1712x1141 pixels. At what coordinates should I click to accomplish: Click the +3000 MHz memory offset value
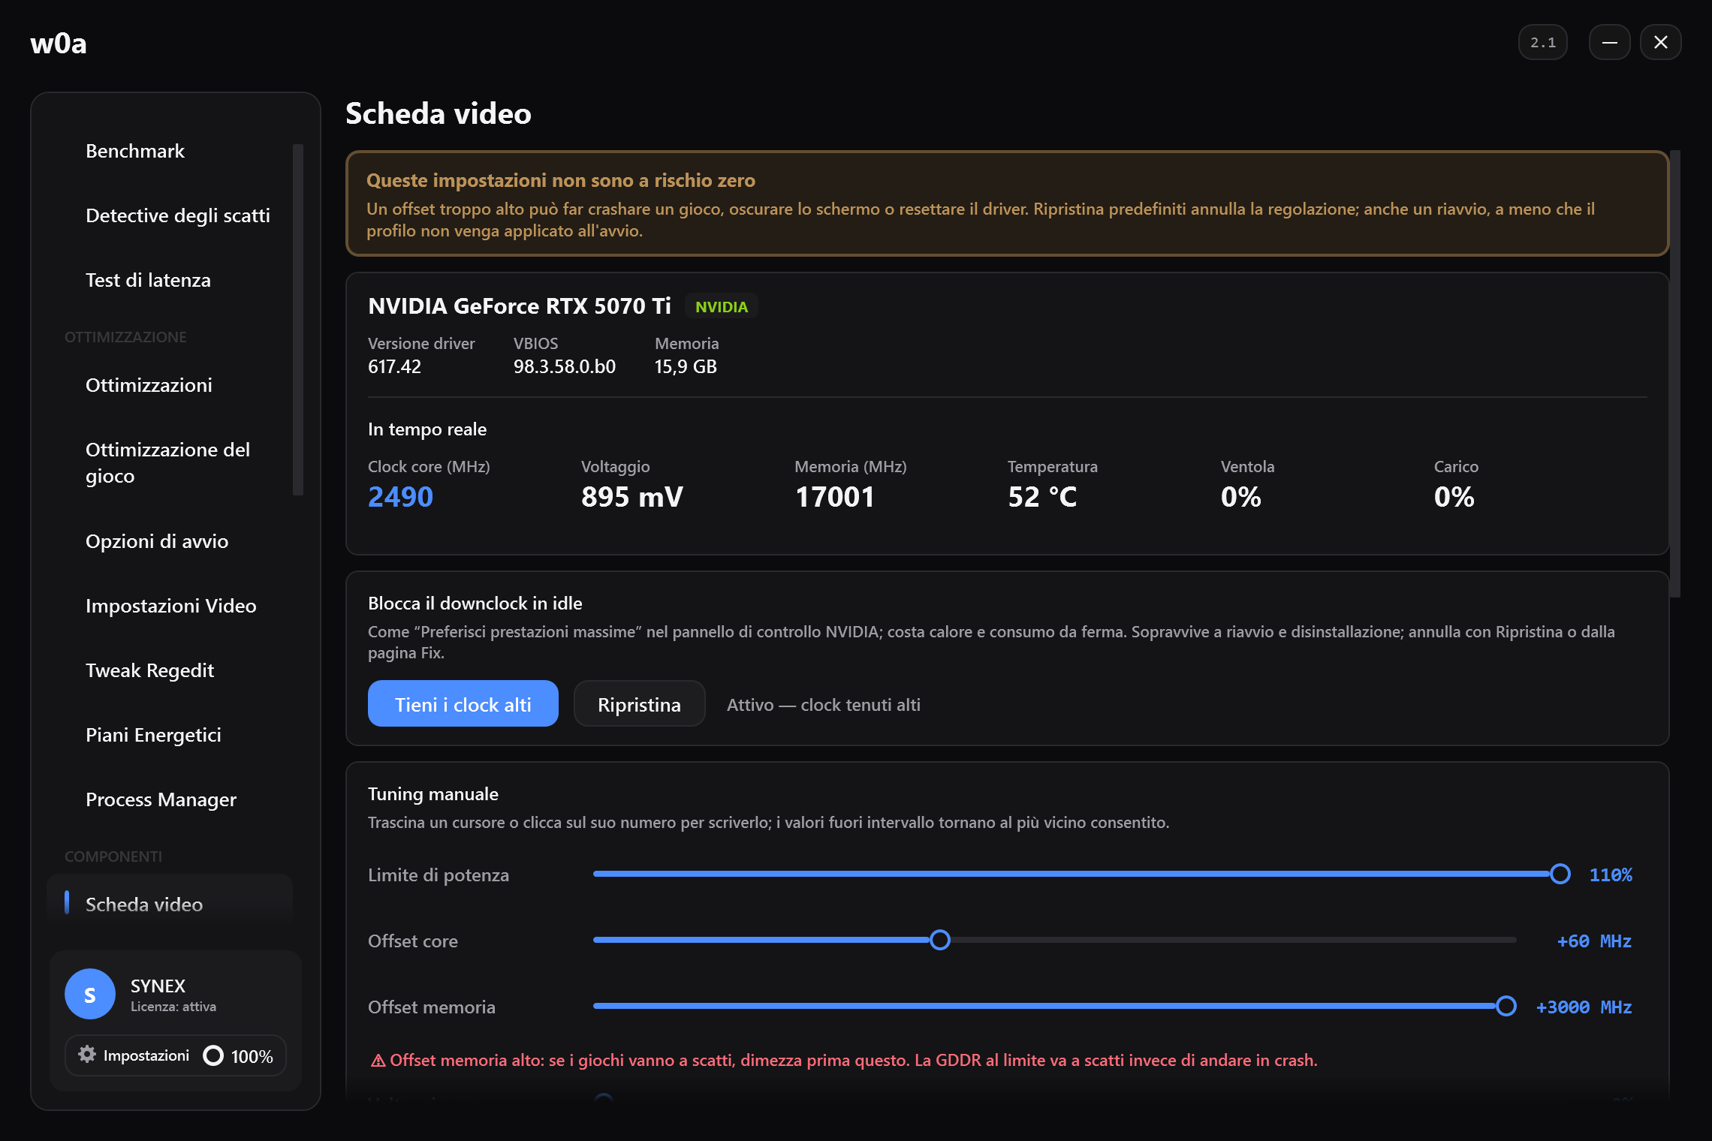[x=1584, y=1007]
